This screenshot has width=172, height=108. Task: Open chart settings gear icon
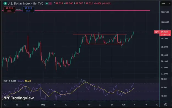165,105
